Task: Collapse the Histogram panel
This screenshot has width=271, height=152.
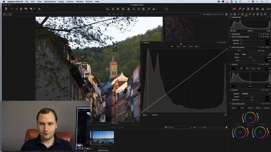Action: coord(230,17)
